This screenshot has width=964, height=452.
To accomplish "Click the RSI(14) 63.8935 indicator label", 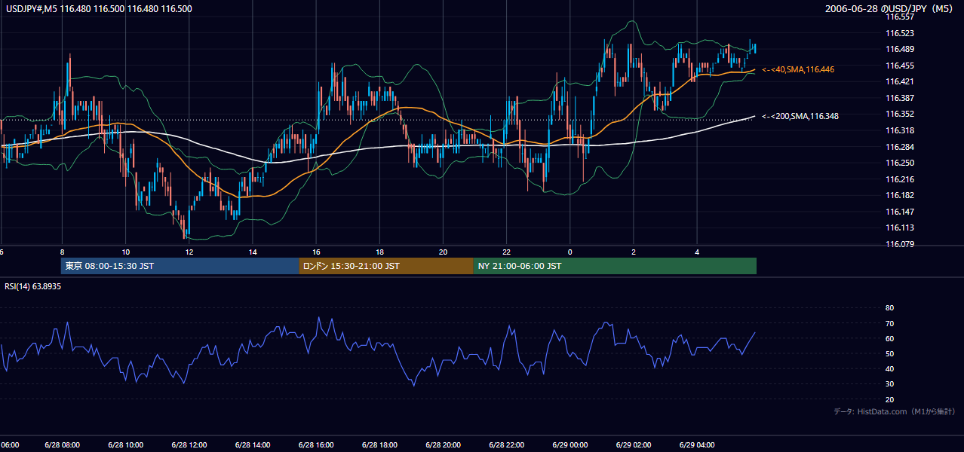I will (x=33, y=286).
